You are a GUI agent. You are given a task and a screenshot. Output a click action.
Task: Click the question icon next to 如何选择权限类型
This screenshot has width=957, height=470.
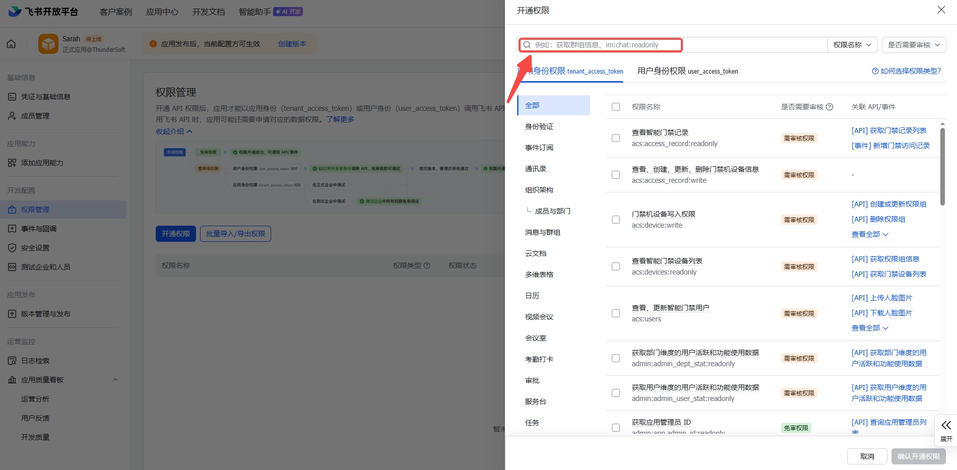(875, 71)
